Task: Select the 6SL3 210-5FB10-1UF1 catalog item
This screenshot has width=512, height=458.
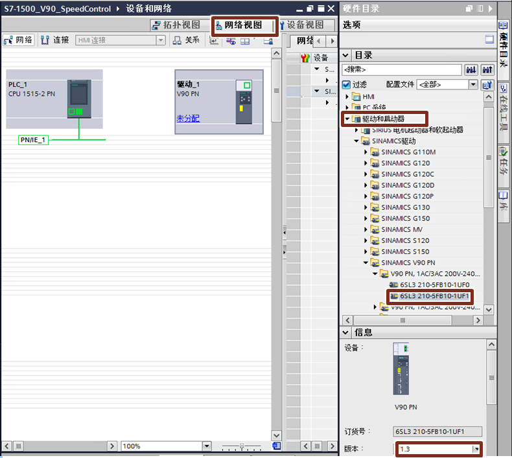Action: 430,296
